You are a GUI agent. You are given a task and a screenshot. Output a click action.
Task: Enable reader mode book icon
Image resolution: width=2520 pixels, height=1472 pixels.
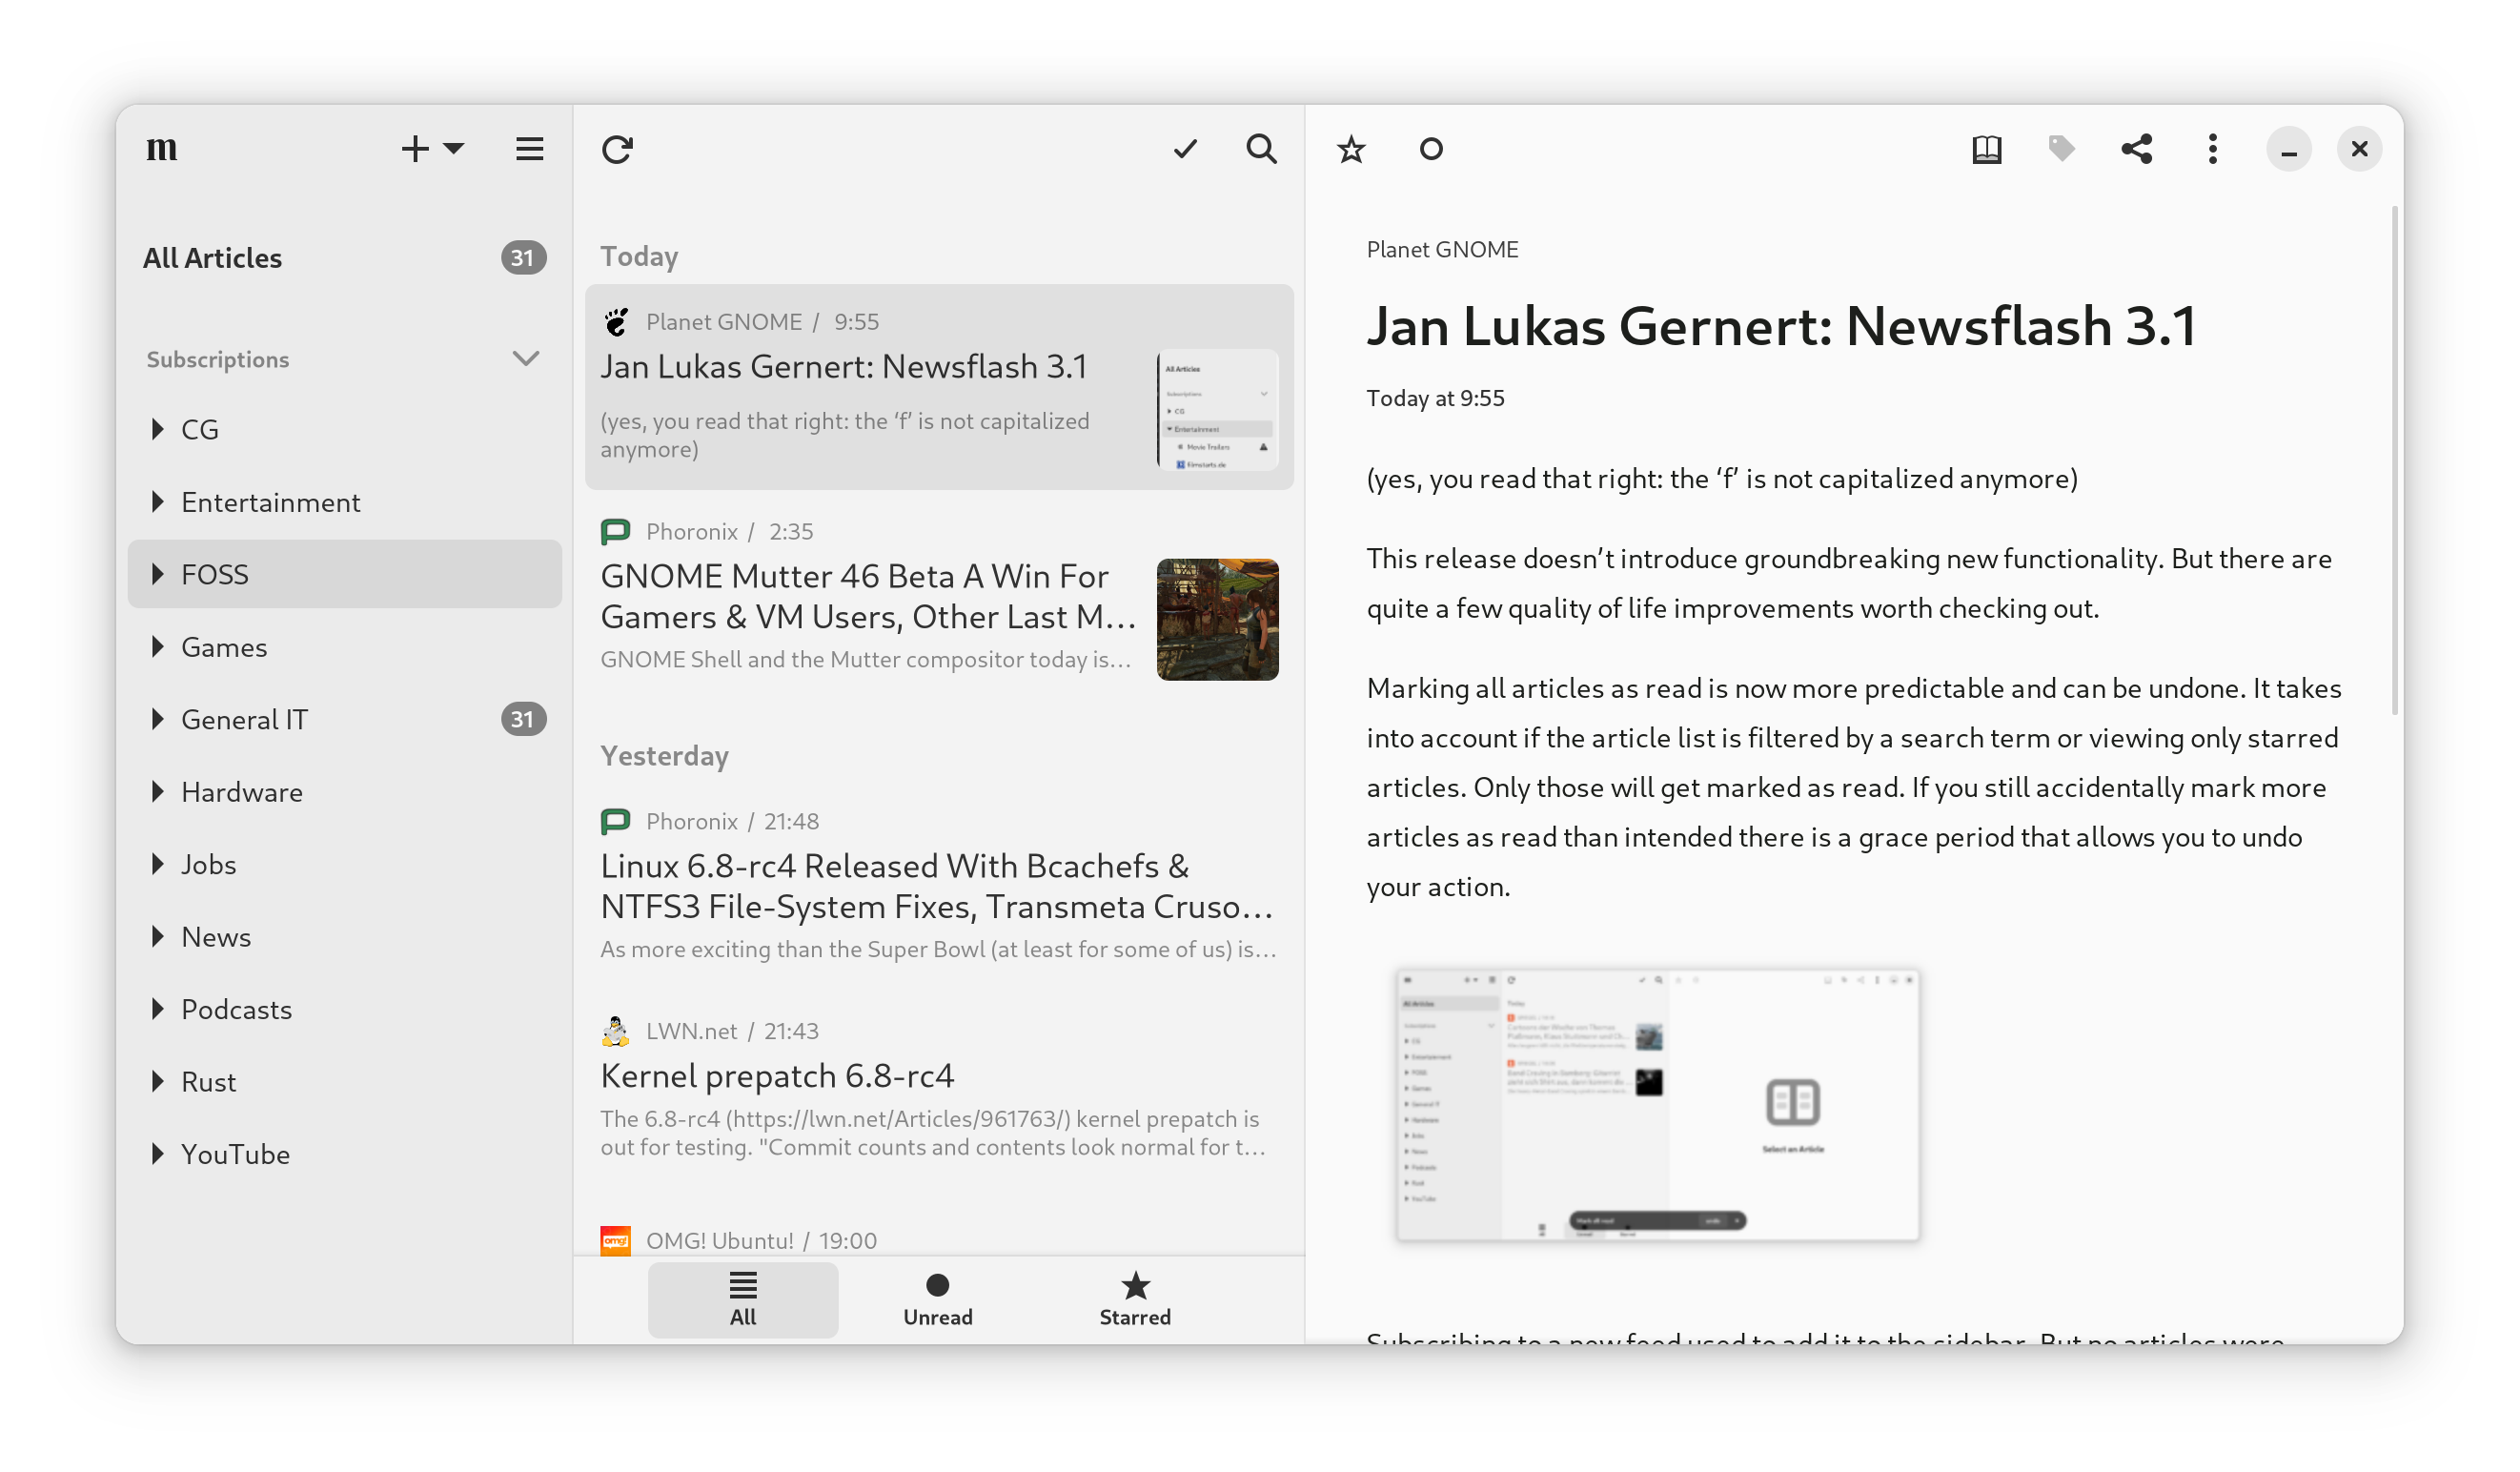1986,149
